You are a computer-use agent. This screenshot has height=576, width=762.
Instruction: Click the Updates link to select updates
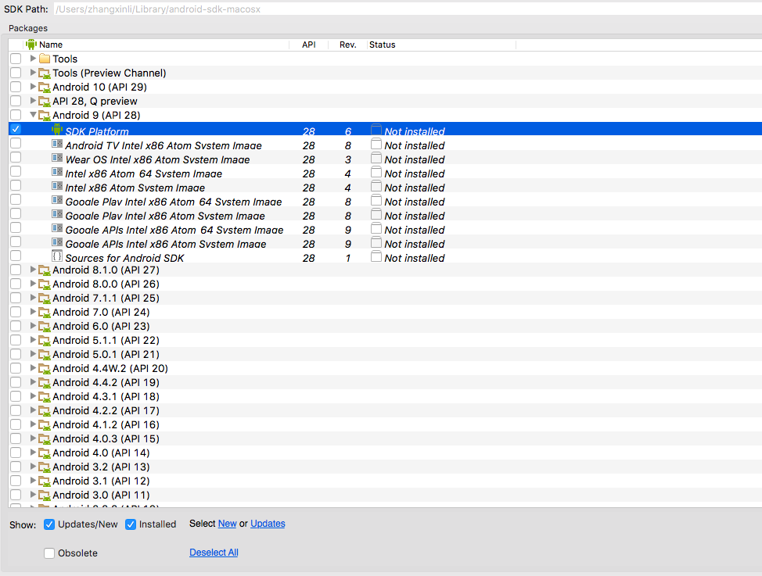pyautogui.click(x=268, y=524)
